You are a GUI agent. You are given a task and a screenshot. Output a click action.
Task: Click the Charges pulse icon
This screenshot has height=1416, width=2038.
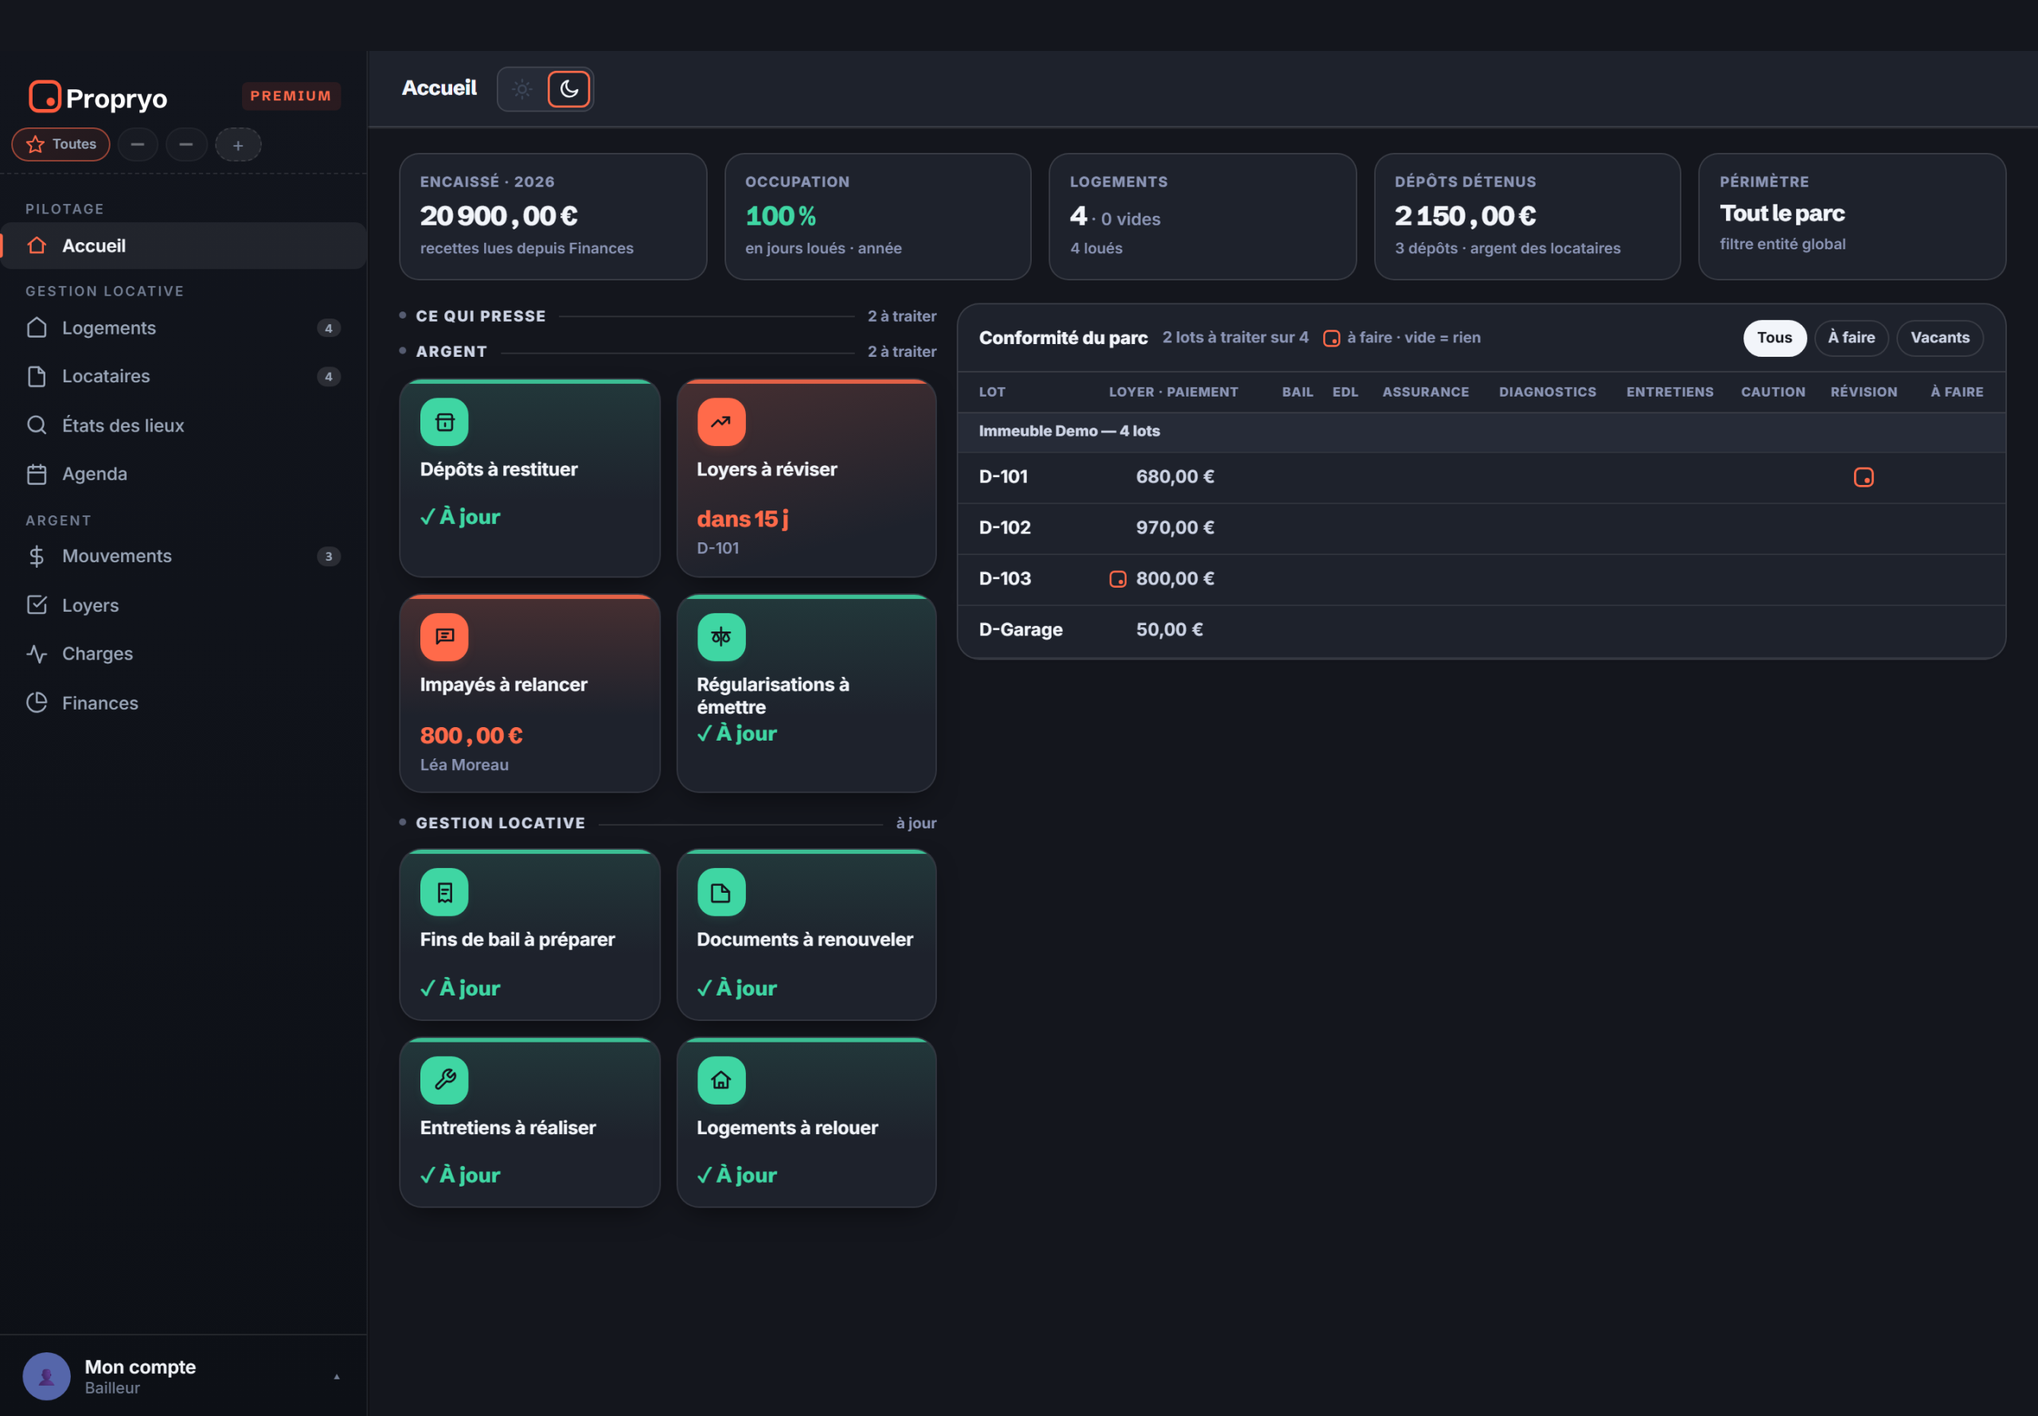pos(37,654)
